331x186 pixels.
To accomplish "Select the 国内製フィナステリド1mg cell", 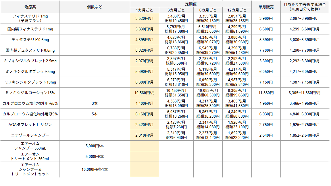I will (30, 29).
